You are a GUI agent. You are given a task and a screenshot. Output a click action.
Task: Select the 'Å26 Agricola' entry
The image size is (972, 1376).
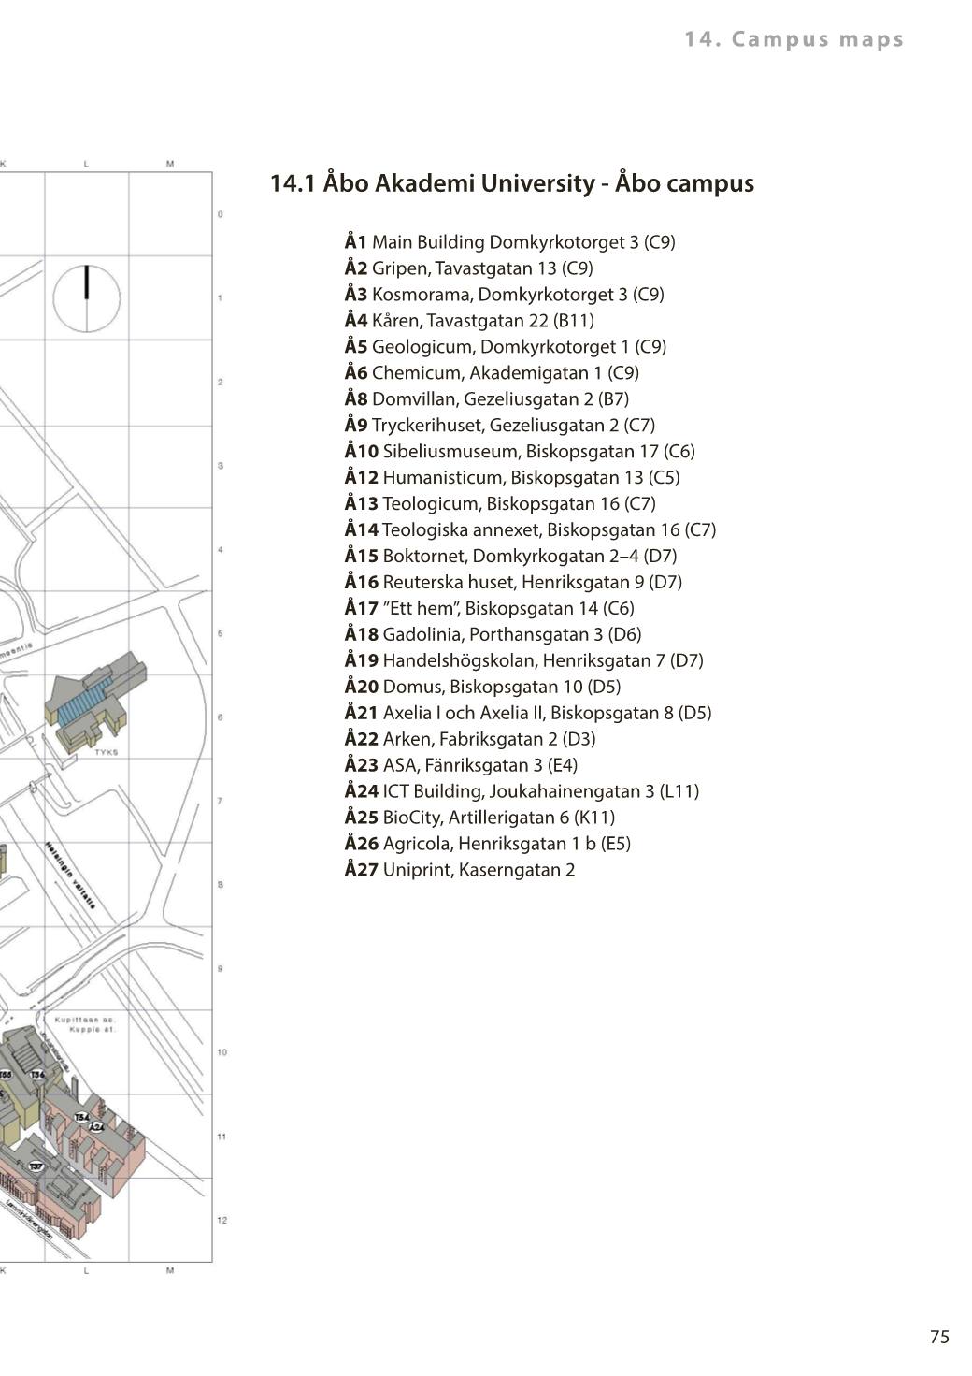coord(488,845)
